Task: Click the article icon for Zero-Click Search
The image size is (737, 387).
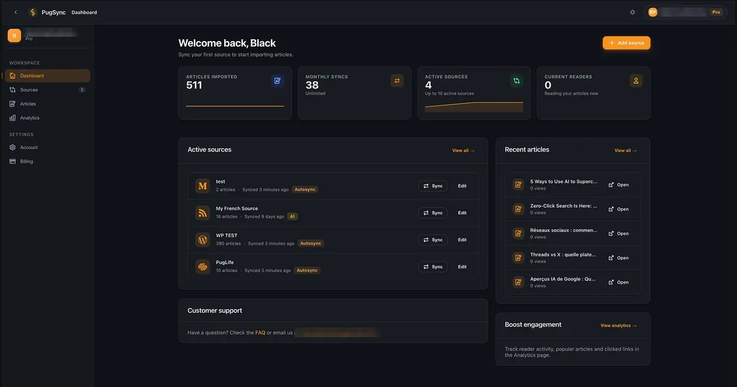Action: (518, 209)
